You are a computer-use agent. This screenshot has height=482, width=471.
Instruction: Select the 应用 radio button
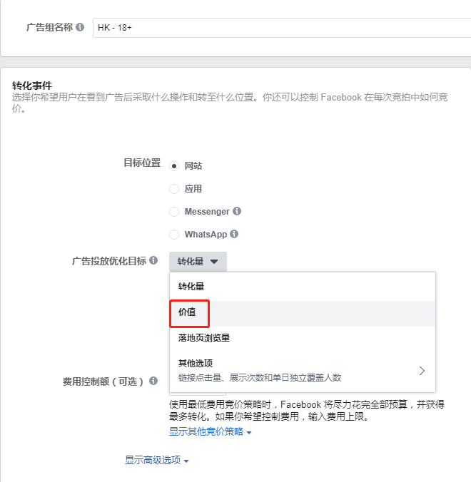tap(174, 189)
